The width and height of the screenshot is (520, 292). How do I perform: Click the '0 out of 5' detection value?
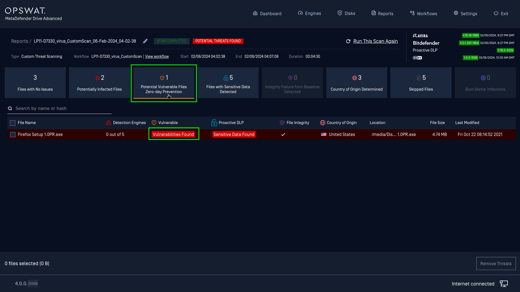tap(115, 134)
